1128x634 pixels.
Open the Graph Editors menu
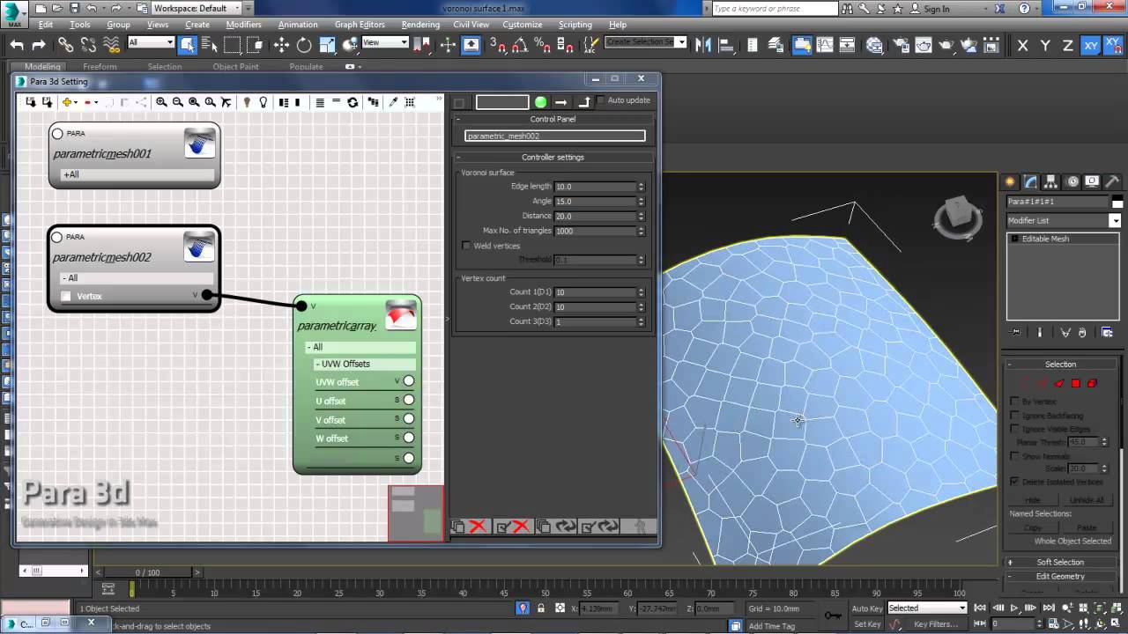360,25
